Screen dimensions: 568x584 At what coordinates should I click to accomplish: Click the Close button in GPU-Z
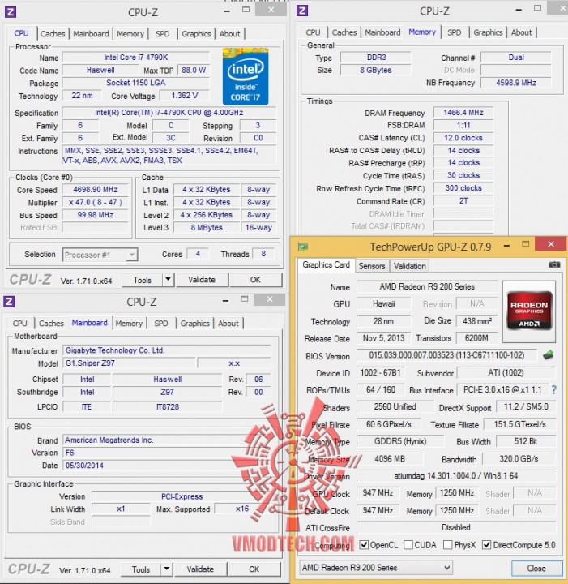click(x=536, y=568)
